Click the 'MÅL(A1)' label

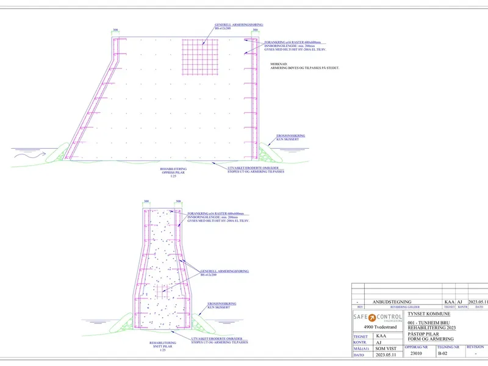coord(361,348)
